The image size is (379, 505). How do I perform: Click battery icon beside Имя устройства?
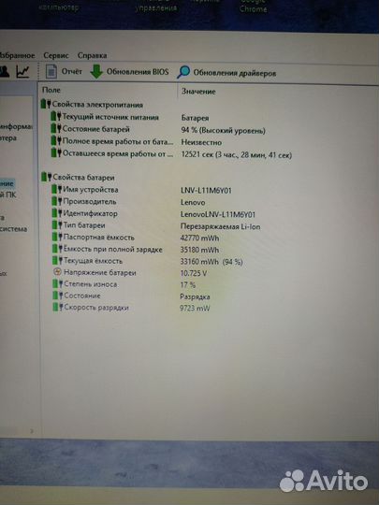tap(57, 189)
